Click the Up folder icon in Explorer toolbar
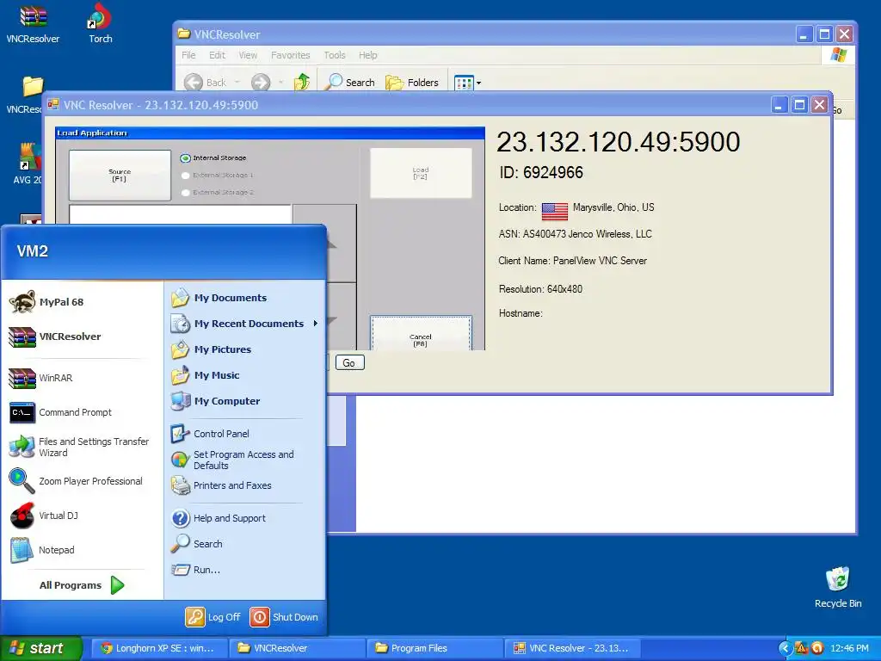This screenshot has width=881, height=661. [302, 82]
